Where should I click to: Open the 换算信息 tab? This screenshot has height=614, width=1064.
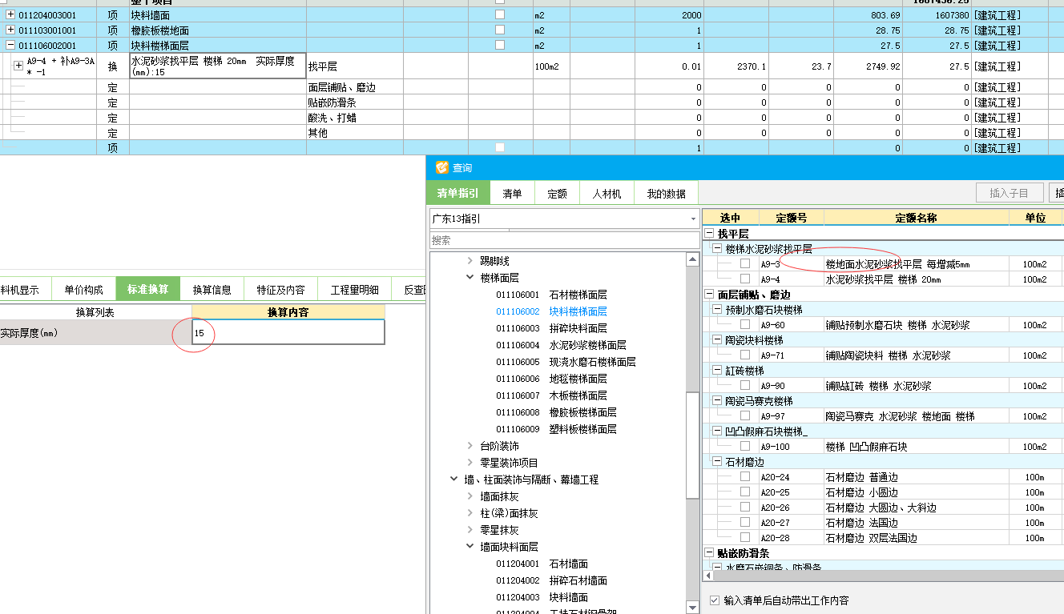pos(212,289)
